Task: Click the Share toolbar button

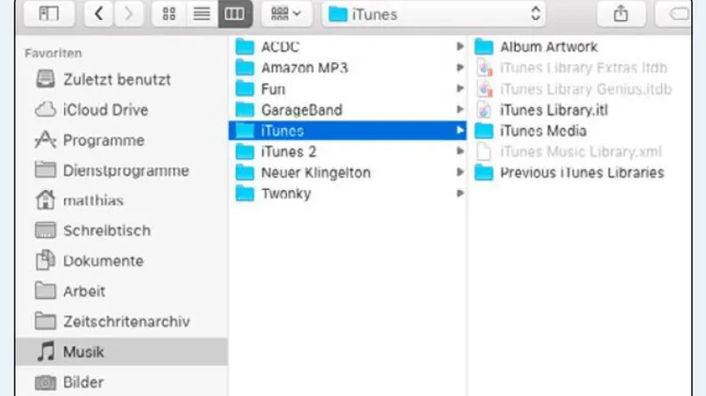Action: [x=621, y=13]
